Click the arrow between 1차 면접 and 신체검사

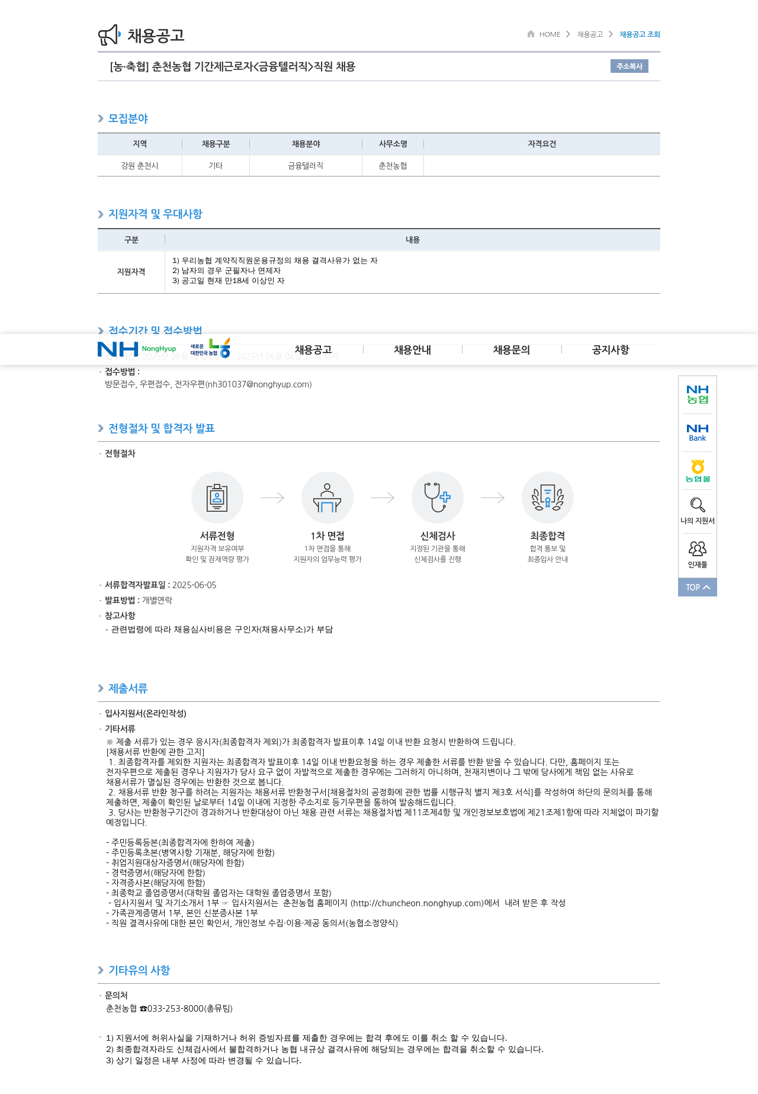pos(383,498)
